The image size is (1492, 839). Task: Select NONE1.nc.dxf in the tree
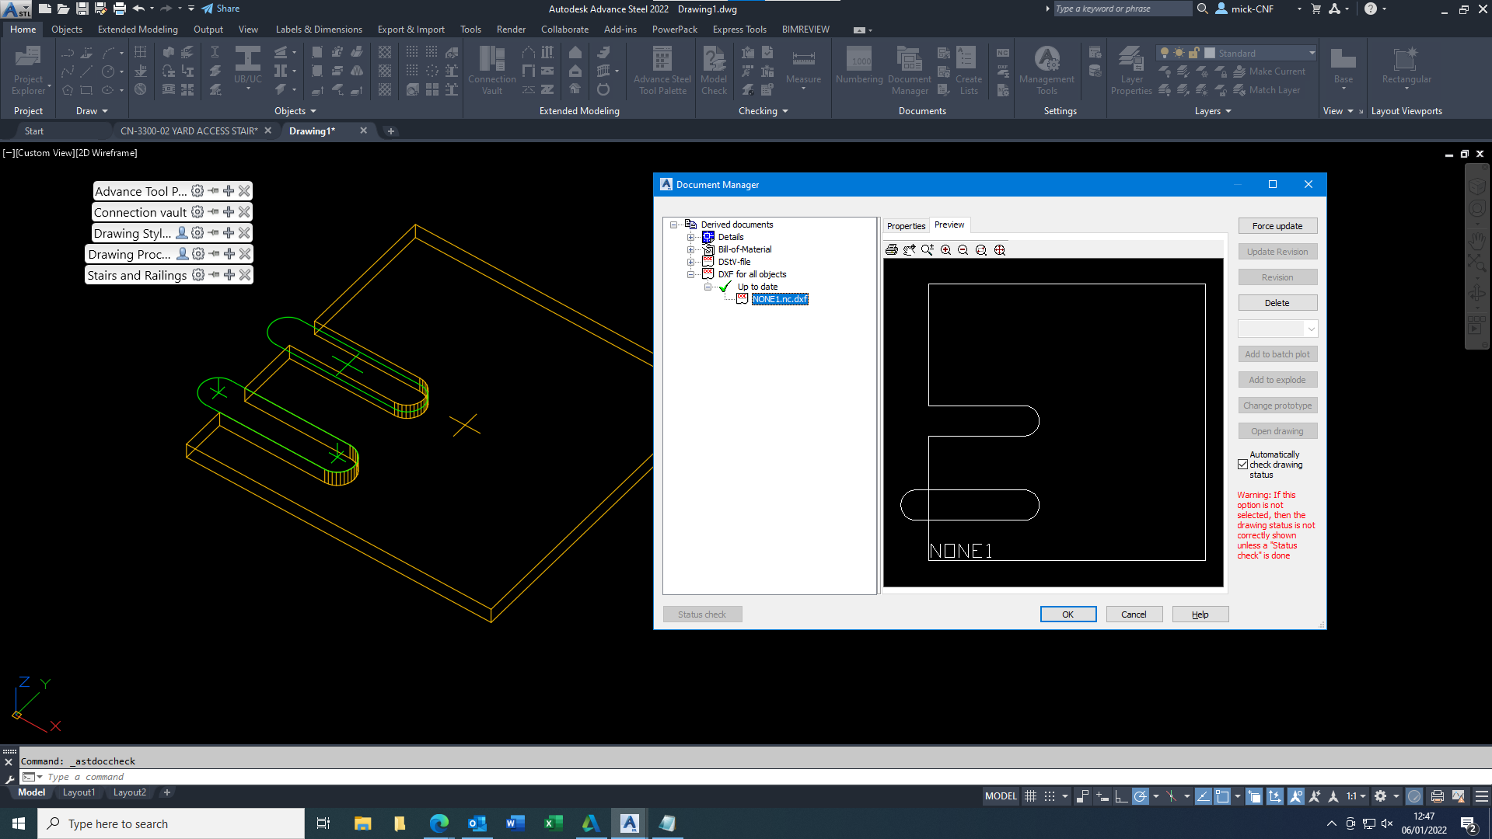point(779,299)
